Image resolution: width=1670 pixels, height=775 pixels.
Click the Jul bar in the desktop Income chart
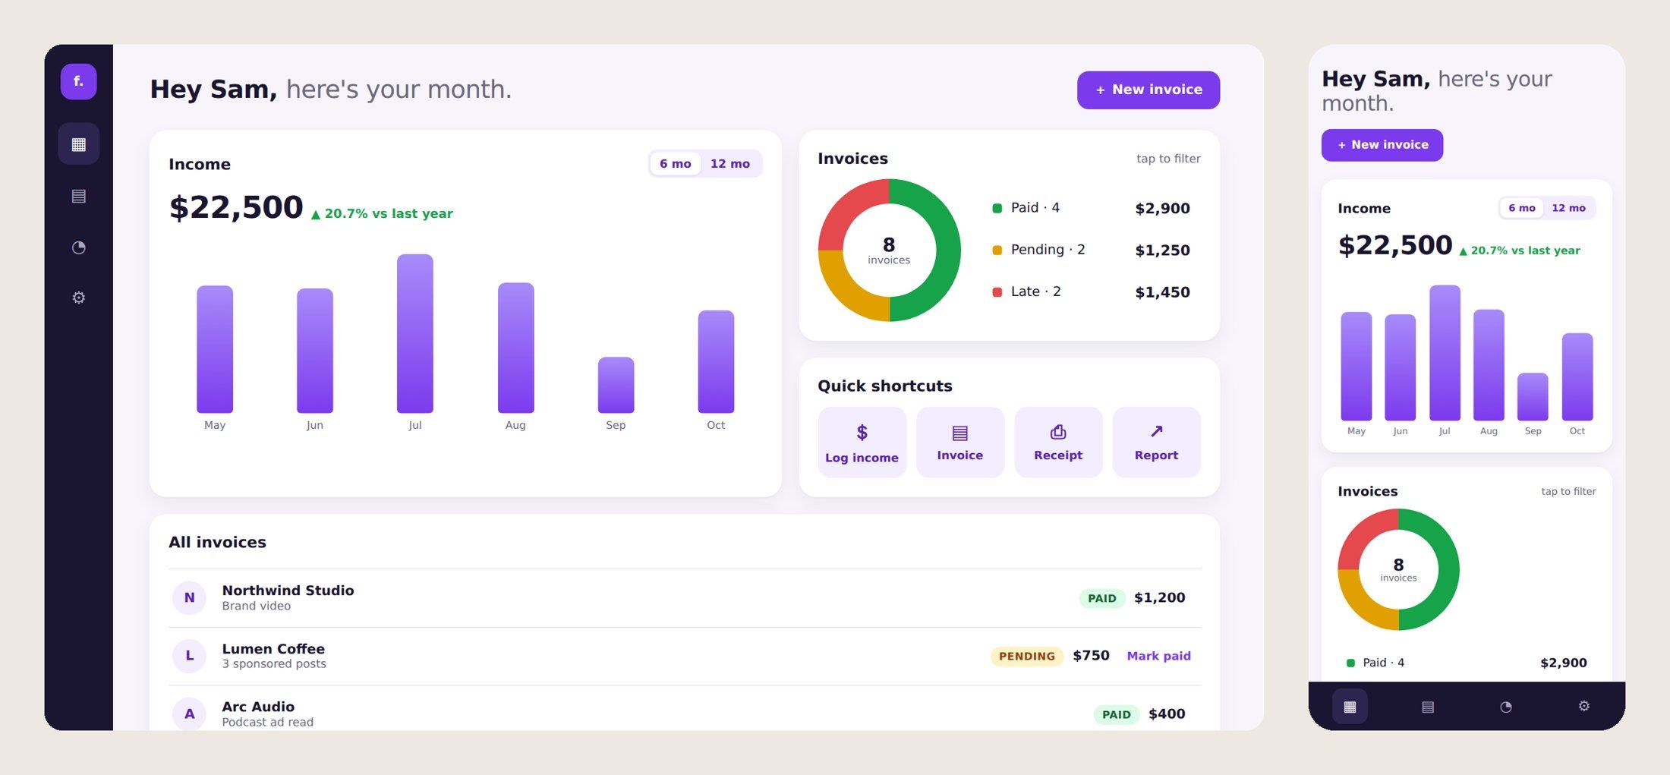(414, 334)
